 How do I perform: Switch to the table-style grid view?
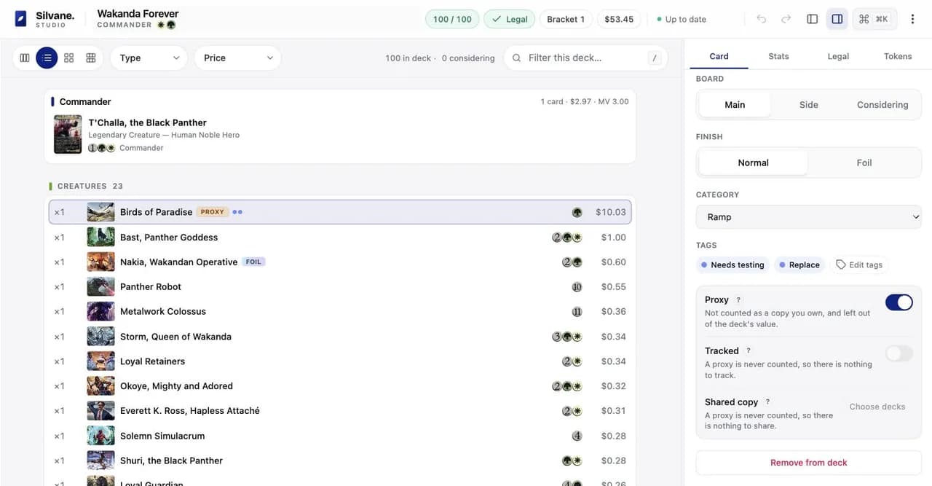pos(91,58)
